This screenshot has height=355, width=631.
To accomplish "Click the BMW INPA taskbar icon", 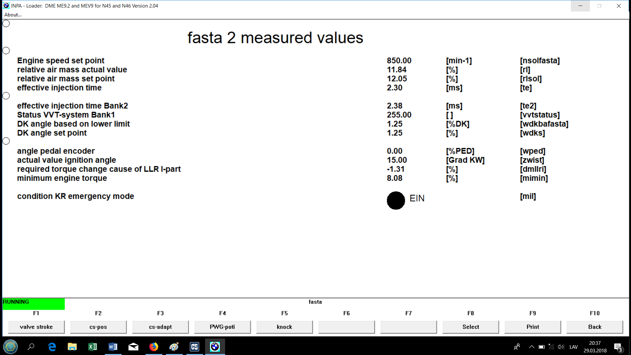I will tap(215, 347).
